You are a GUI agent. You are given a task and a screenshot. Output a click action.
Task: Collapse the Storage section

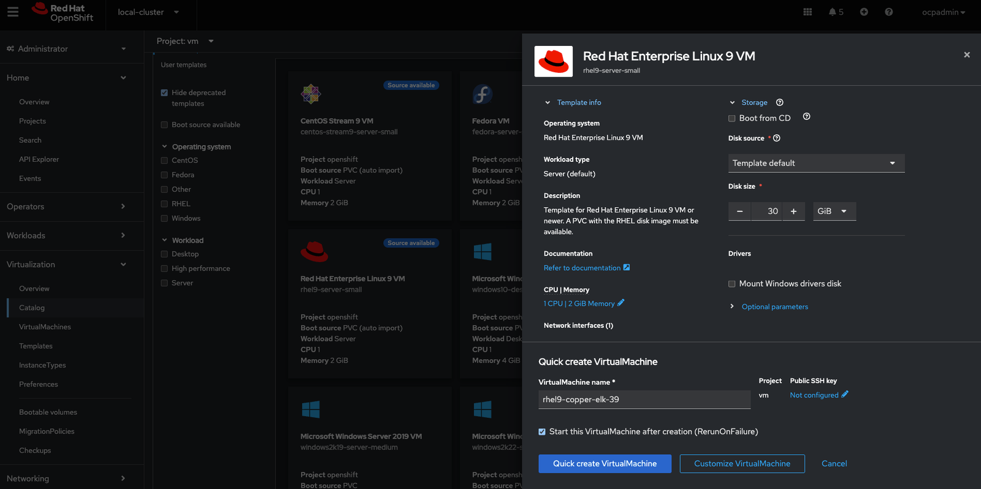749,102
